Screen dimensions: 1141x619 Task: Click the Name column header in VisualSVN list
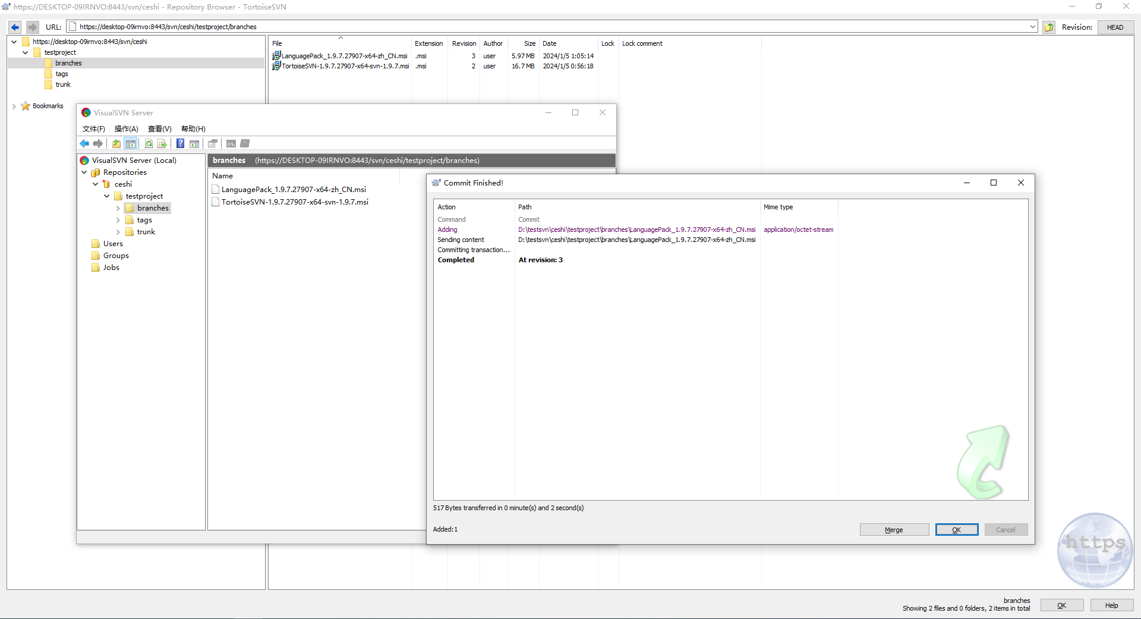[303, 176]
